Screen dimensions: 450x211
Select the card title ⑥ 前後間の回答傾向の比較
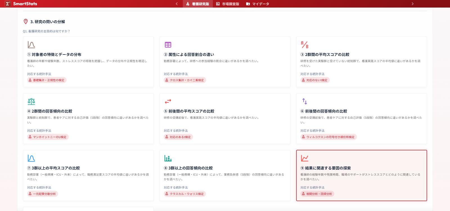click(x=324, y=111)
